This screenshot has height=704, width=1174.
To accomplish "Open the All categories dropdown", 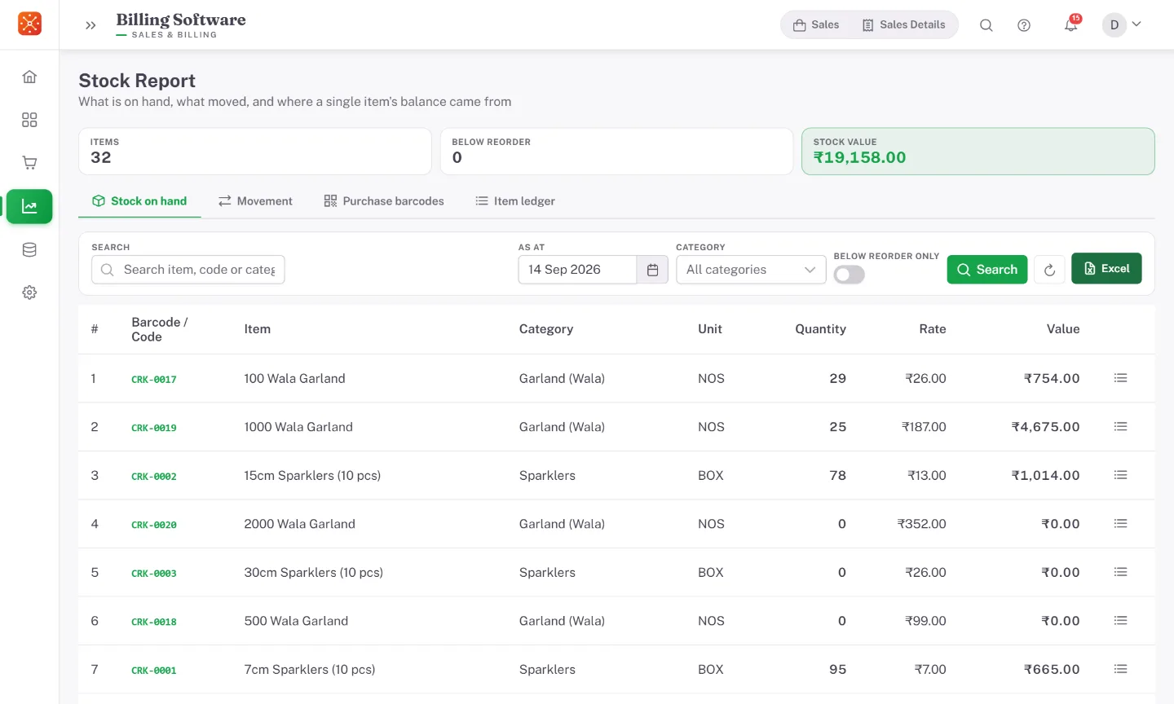I will click(751, 270).
